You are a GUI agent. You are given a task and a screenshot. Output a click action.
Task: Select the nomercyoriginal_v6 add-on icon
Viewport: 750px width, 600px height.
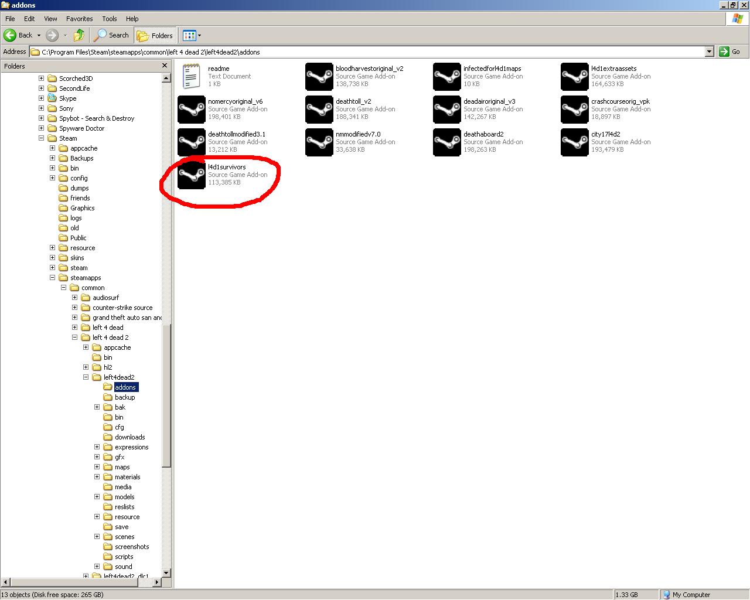192,110
